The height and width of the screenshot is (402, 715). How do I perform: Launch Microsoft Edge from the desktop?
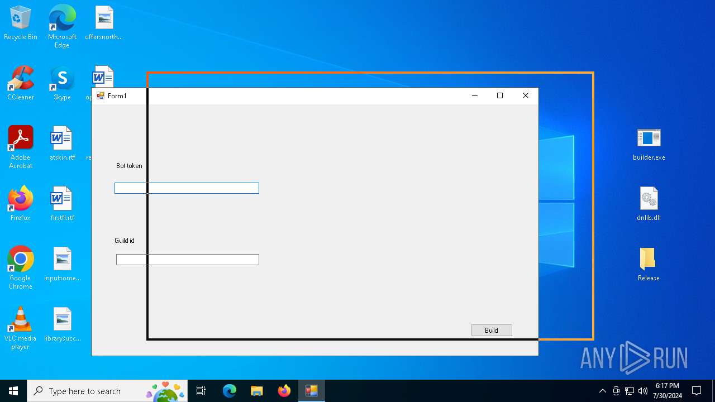(62, 27)
